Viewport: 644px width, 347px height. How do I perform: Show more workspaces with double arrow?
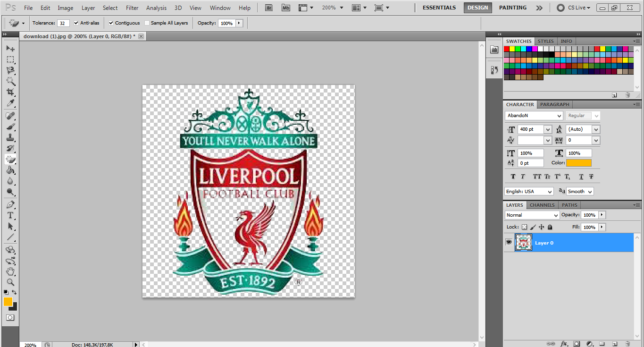[539, 8]
